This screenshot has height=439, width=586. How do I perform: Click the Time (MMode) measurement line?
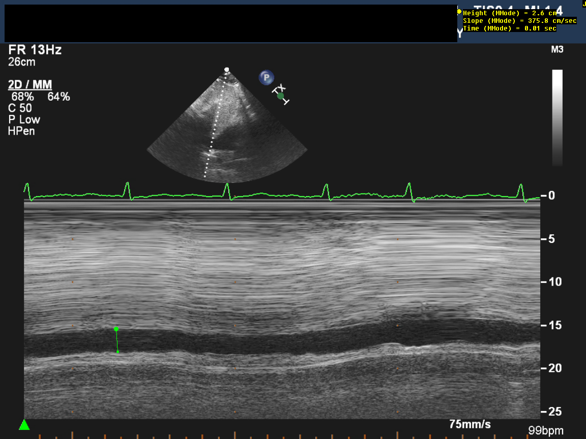pos(509,28)
